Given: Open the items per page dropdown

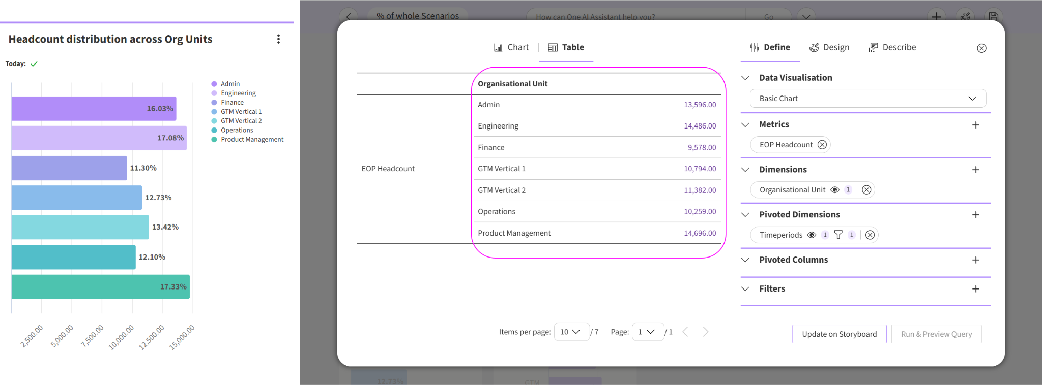Looking at the screenshot, I should [x=571, y=332].
